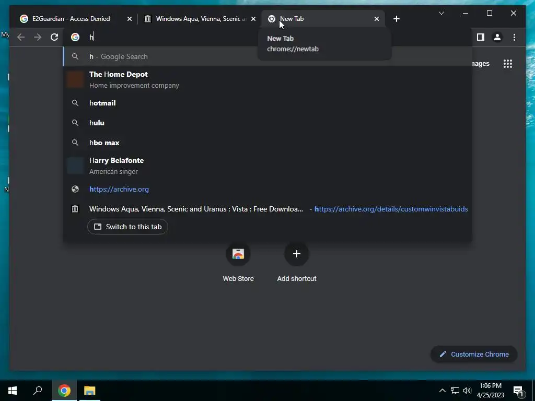
Task: Click the magnifier icon beside hulu
Action: (75, 123)
